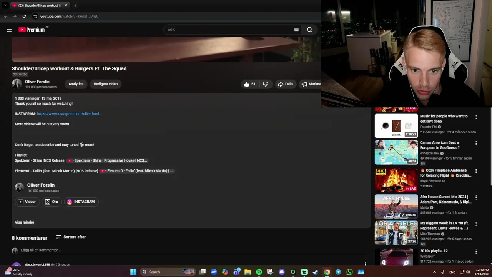Viewport: 492px width, 277px height.
Task: Open the clock showing 12:40 PM
Action: [x=482, y=272]
